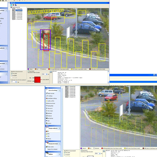
Task: Open Privacy zones under Image processors
Action: click(x=50, y=147)
